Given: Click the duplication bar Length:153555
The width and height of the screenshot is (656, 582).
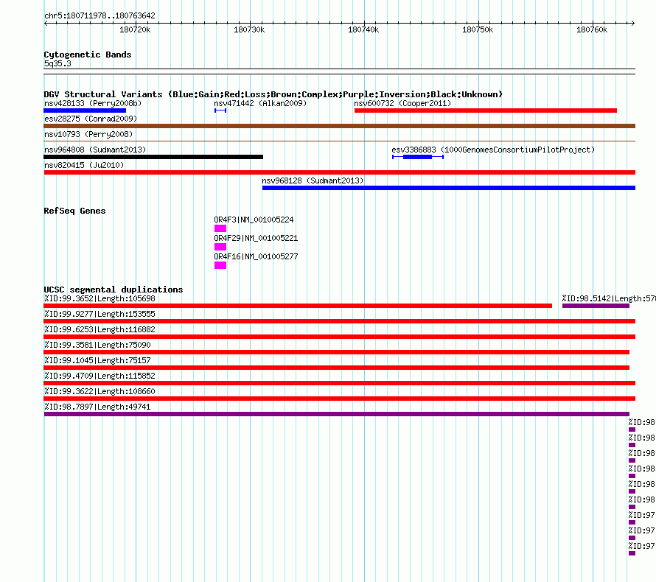Looking at the screenshot, I should click(339, 321).
